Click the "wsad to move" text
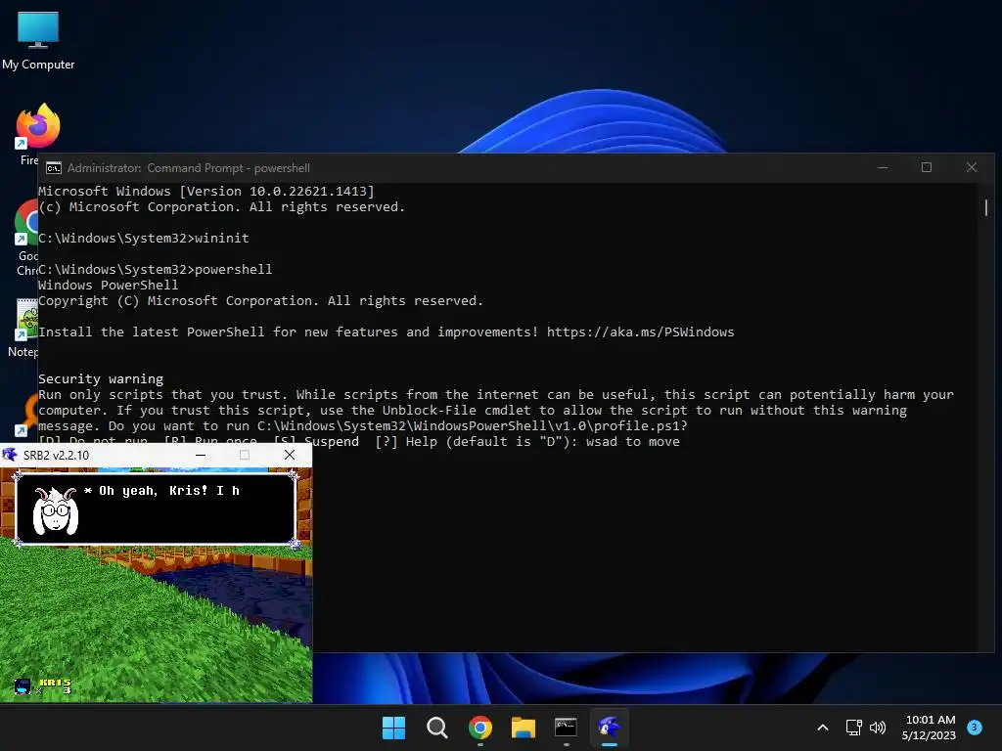 pyautogui.click(x=633, y=442)
